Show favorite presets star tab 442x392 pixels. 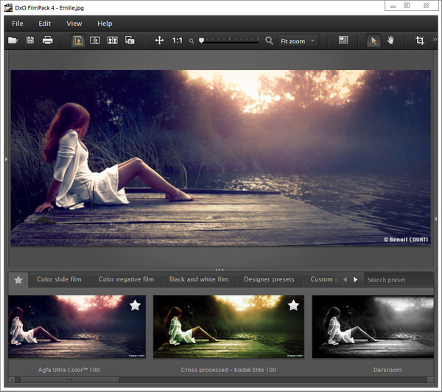[x=18, y=280]
